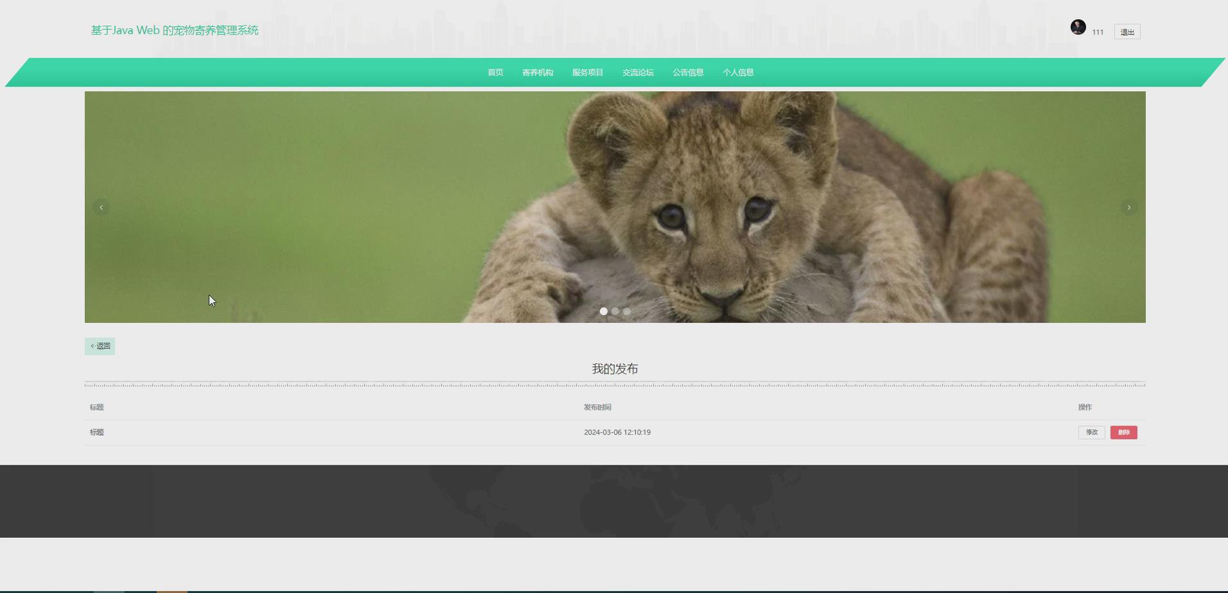Click the username 111

pyautogui.click(x=1098, y=32)
